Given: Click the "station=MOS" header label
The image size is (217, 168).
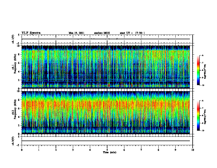Looking at the screenshot, I should [102, 33].
